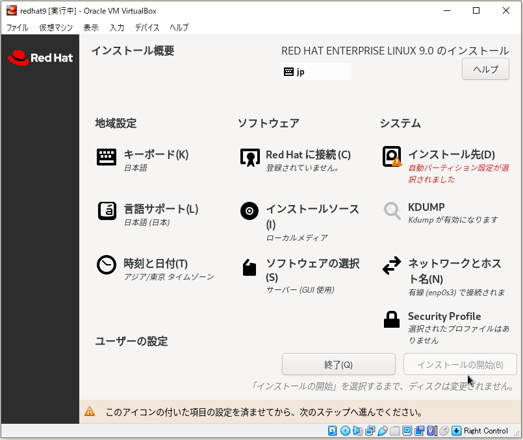Open ソフトウェアの選択(S) label
523x440 pixels.
(x=313, y=270)
